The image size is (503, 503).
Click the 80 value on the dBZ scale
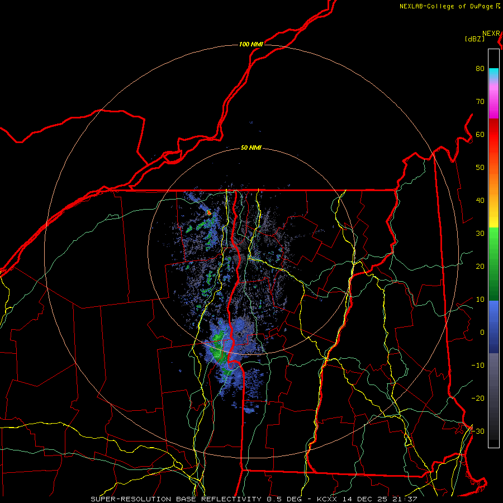point(480,69)
